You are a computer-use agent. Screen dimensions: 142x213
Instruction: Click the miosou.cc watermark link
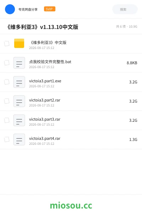coord(71,205)
